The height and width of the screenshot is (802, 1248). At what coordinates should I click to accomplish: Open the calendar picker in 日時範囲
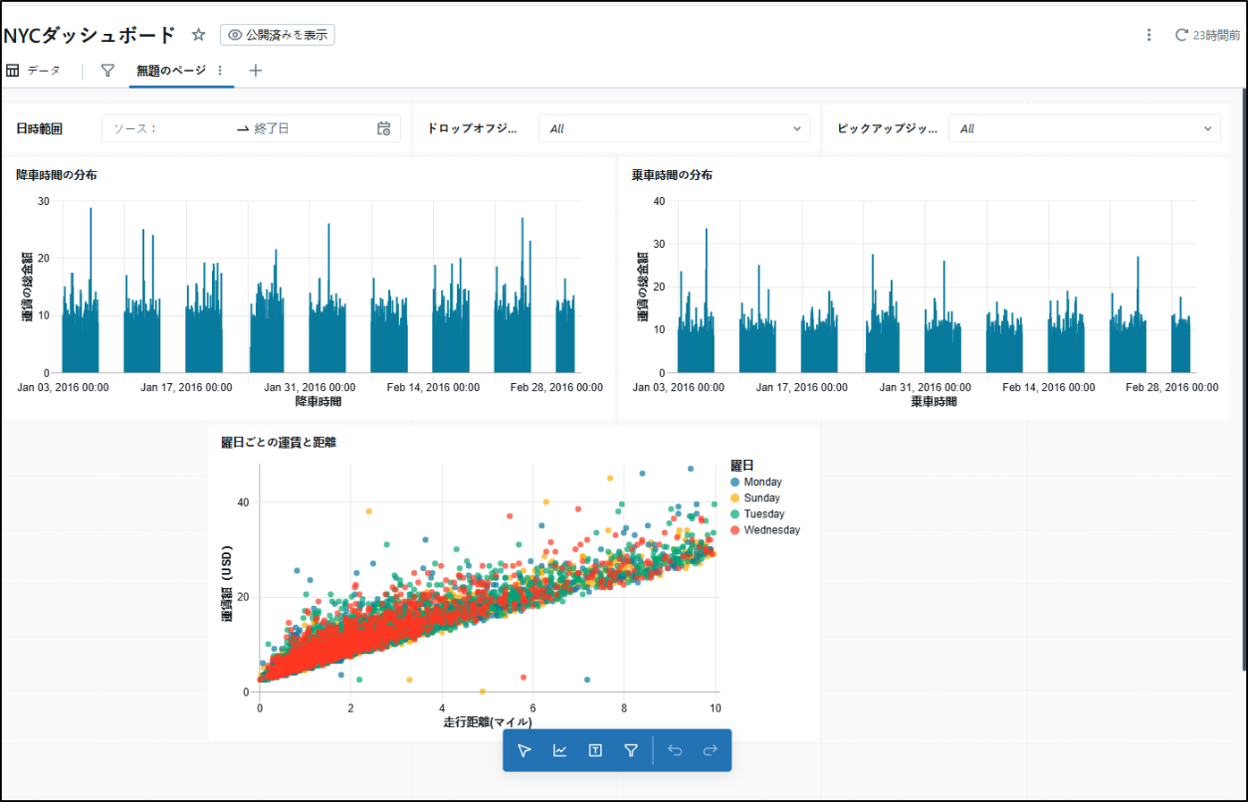[x=384, y=128]
